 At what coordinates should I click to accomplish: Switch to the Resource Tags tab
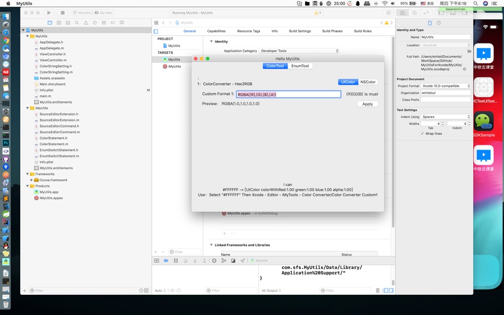pos(248,31)
